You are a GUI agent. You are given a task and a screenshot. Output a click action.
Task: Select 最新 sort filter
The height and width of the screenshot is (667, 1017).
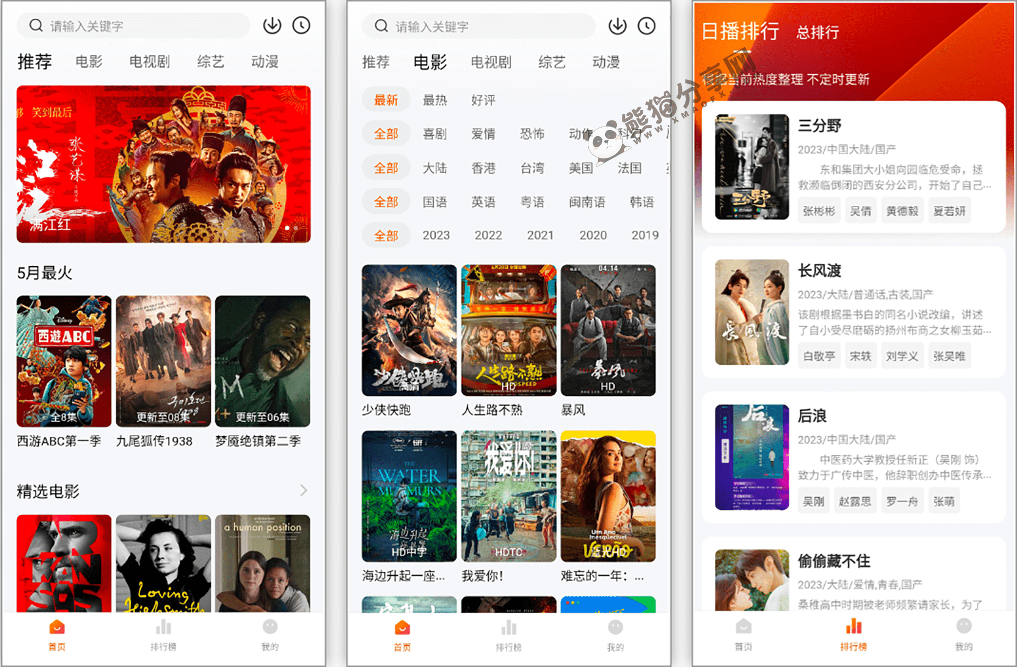(x=386, y=100)
